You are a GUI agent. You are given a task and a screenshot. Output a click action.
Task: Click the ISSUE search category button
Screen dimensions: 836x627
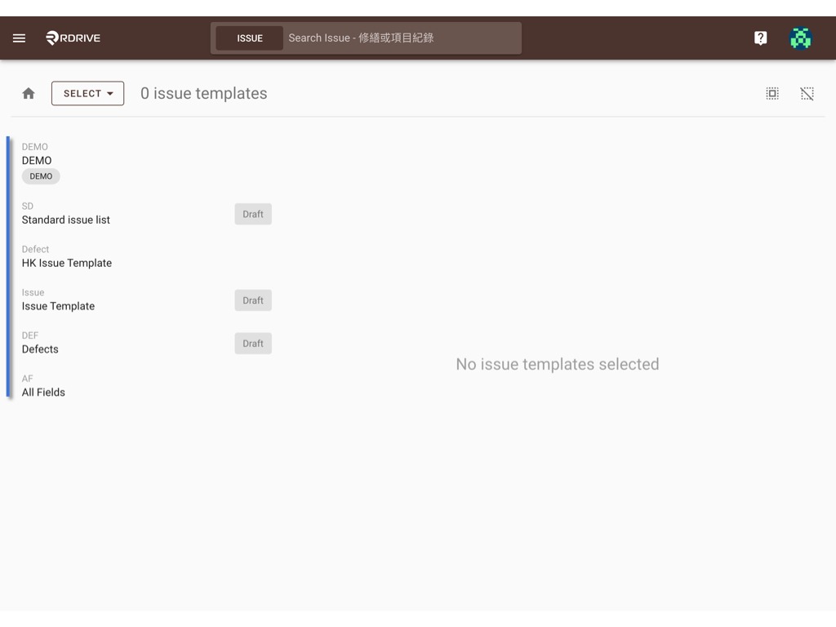(250, 38)
